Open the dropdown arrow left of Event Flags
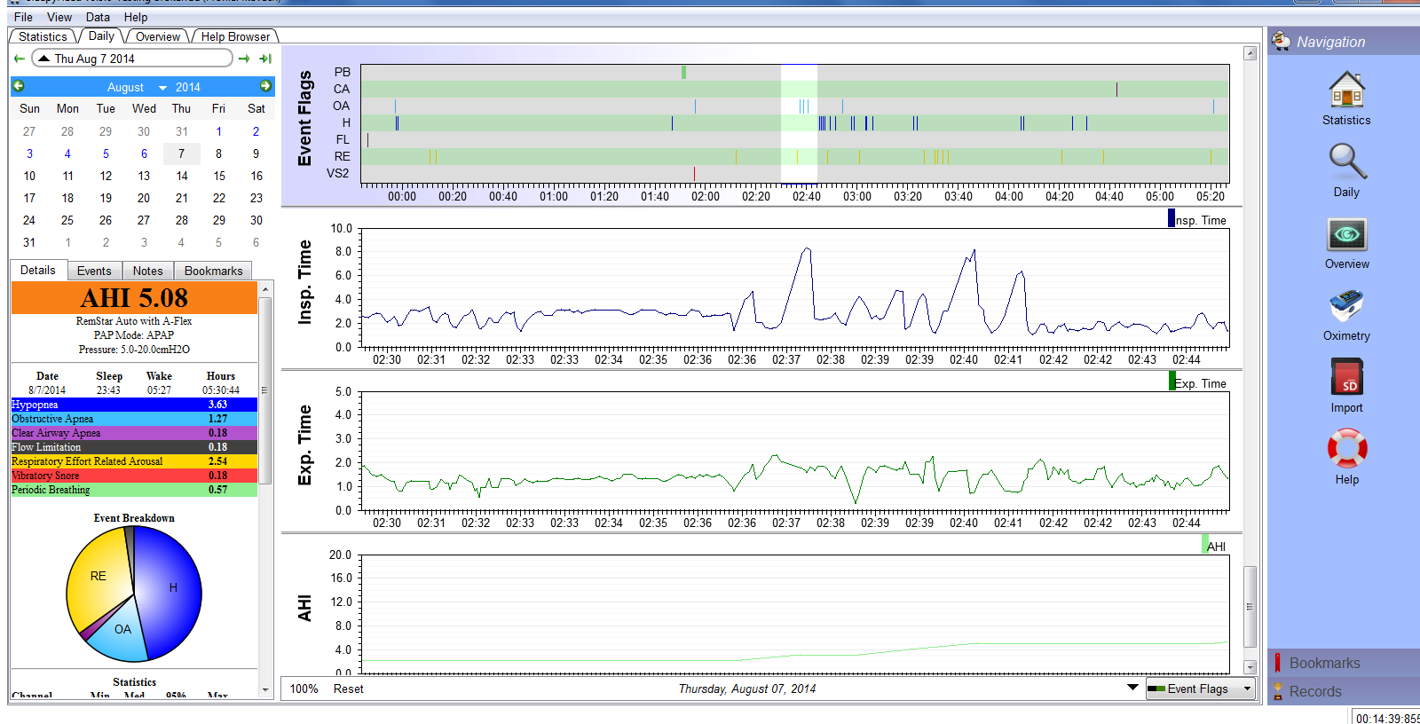The image size is (1420, 724). point(1132,687)
